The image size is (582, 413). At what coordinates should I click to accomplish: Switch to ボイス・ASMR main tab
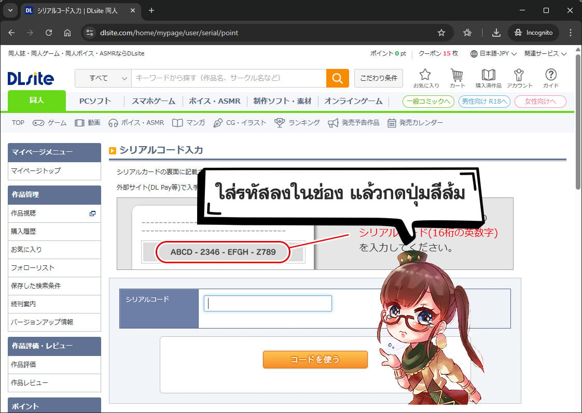pyautogui.click(x=215, y=101)
